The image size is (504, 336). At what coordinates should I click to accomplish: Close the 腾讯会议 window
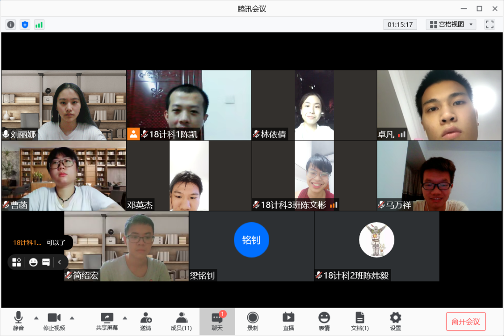point(495,9)
